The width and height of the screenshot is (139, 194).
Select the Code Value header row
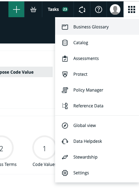click(26, 72)
